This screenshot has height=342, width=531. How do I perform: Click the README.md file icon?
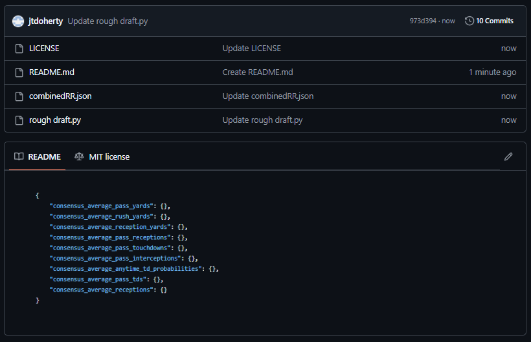click(18, 72)
